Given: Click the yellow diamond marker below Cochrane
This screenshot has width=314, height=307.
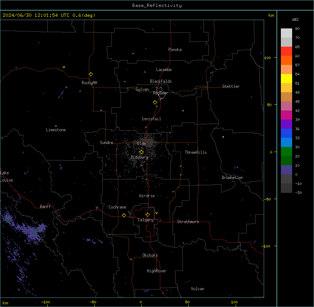Looking at the screenshot, I should 124,215.
